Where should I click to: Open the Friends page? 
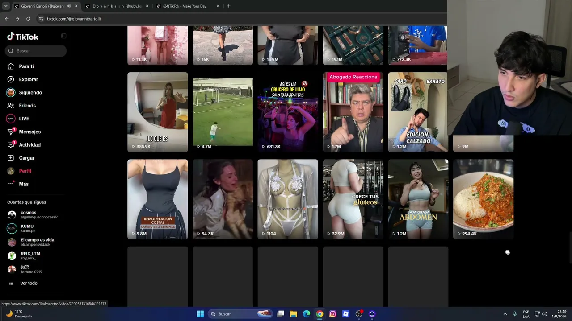click(27, 106)
